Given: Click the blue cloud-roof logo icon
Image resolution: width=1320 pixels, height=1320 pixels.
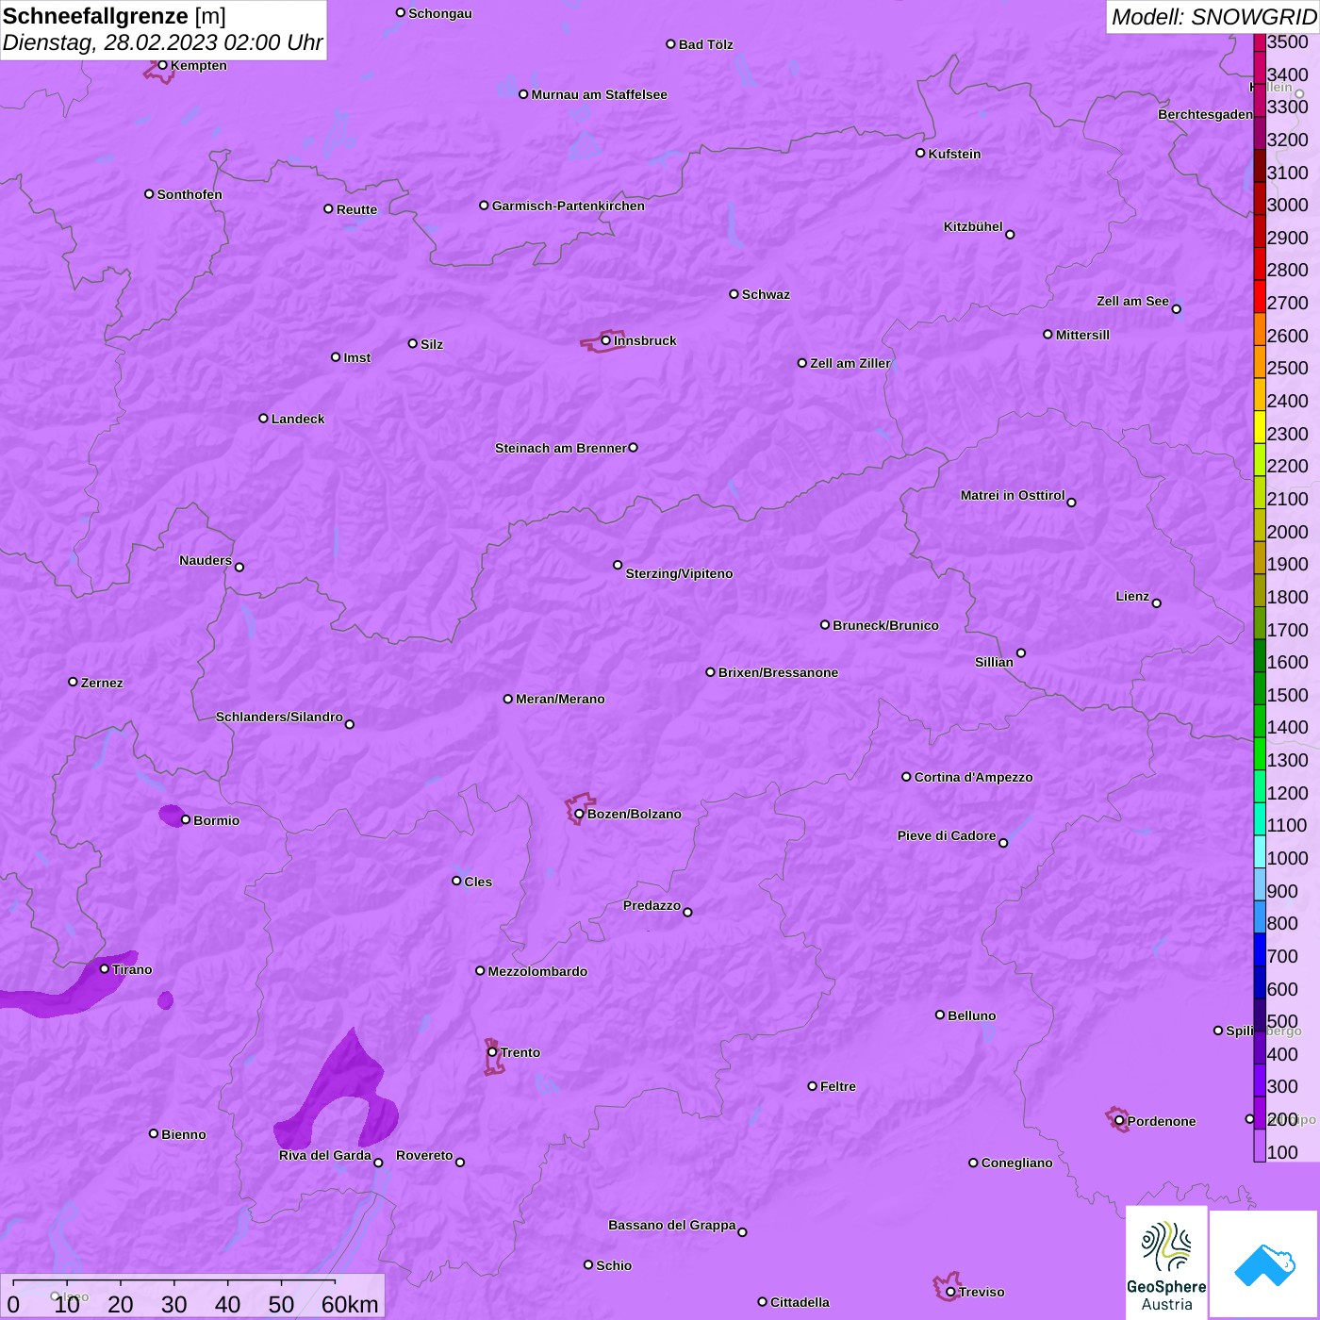Looking at the screenshot, I should 1263,1264.
